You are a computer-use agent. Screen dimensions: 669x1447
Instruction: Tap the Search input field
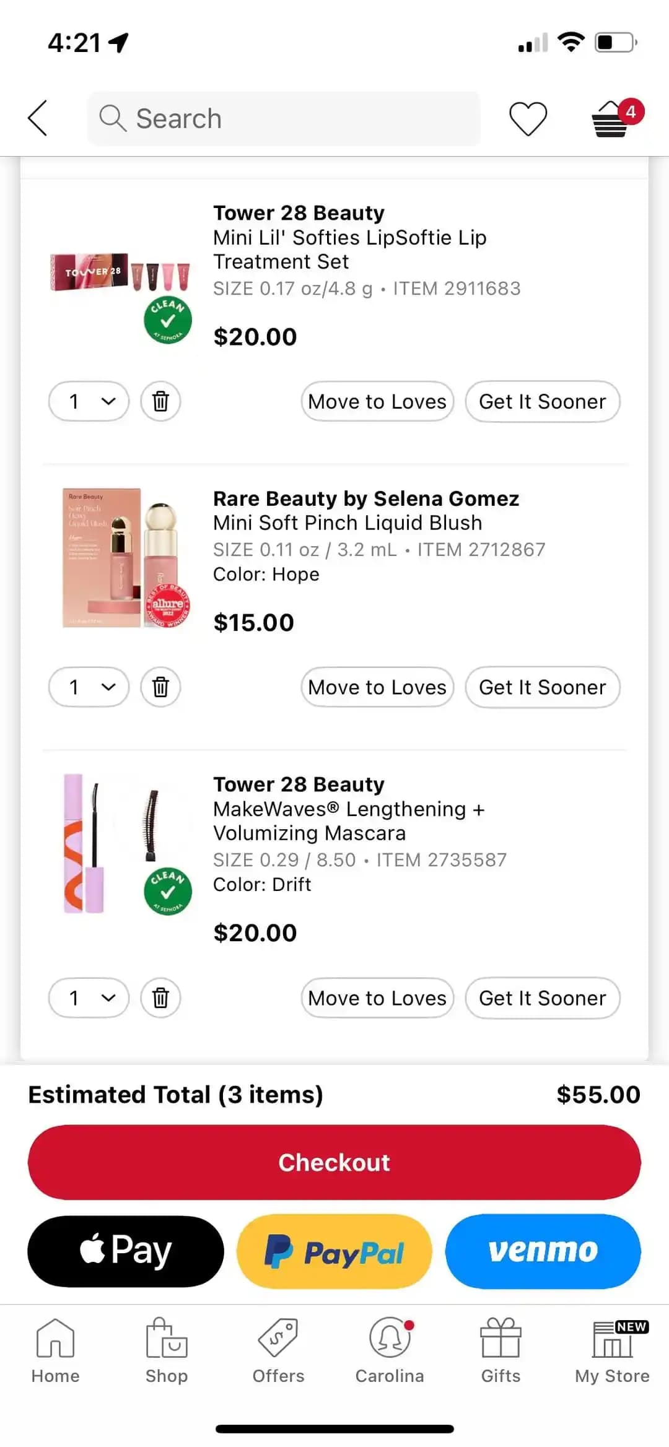285,118
